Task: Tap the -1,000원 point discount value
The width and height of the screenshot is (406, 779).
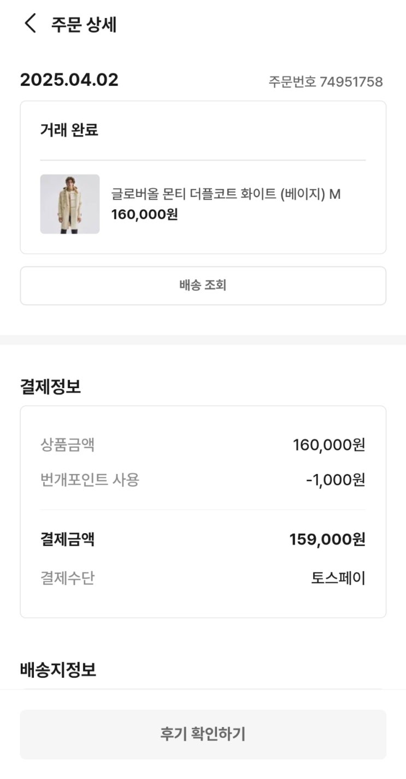Action: click(x=335, y=480)
